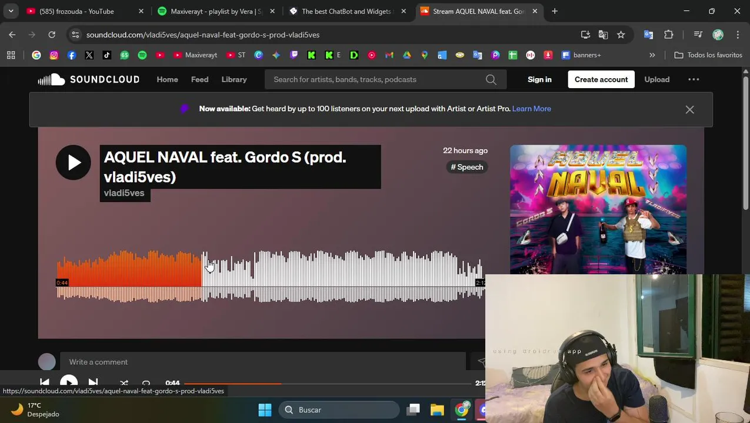Image resolution: width=750 pixels, height=423 pixels.
Task: Follow the Learn More link
Action: (x=531, y=109)
